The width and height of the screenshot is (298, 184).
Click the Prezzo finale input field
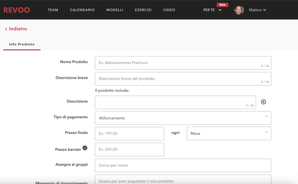click(129, 133)
